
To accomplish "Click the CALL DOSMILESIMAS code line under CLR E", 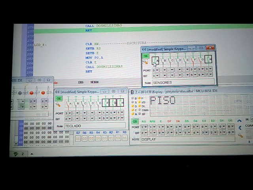I will point(104,66).
